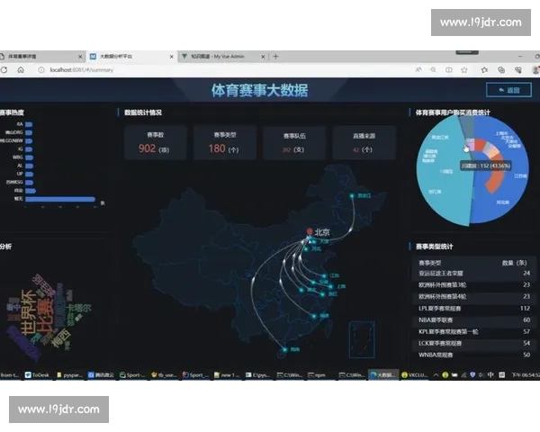Select the WNBA常规赛 table row
This screenshot has width=540, height=432.
(474, 355)
